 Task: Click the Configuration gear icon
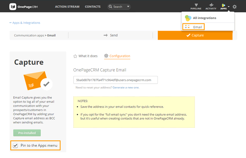click(x=106, y=56)
